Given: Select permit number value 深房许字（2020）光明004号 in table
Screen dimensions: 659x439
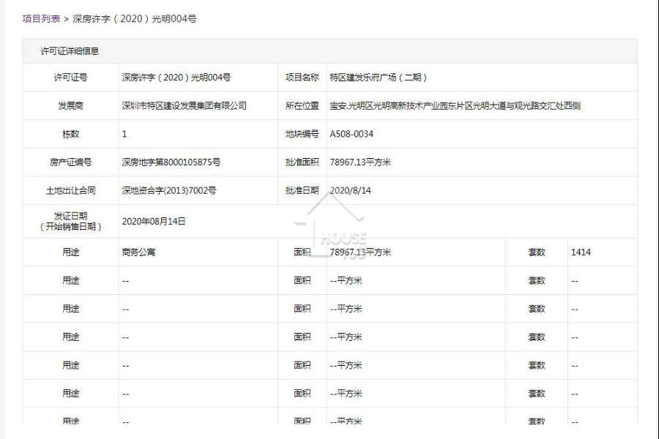Looking at the screenshot, I should coord(176,78).
